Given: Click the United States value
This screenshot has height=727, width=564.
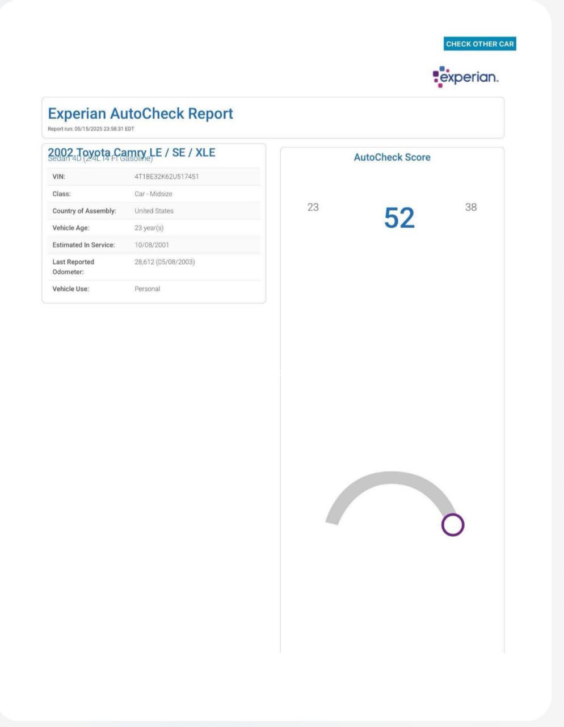Looking at the screenshot, I should 154,211.
